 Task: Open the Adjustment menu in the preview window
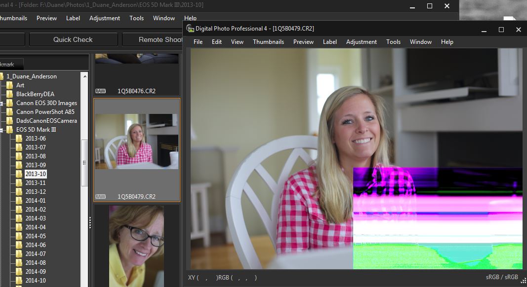pyautogui.click(x=361, y=42)
